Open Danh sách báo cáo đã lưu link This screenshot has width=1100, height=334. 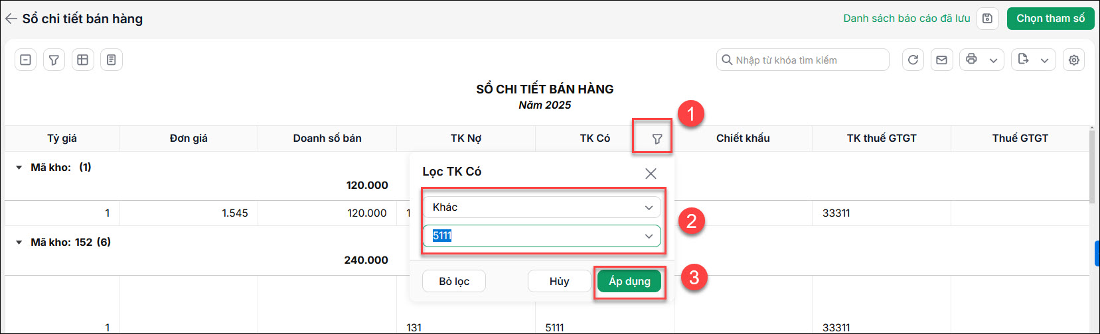pos(906,19)
